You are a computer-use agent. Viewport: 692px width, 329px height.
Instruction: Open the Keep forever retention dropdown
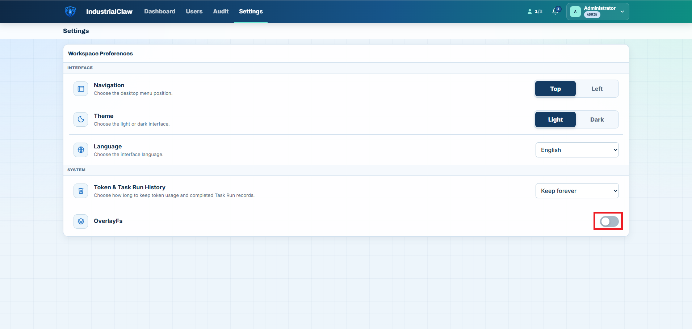(x=577, y=191)
